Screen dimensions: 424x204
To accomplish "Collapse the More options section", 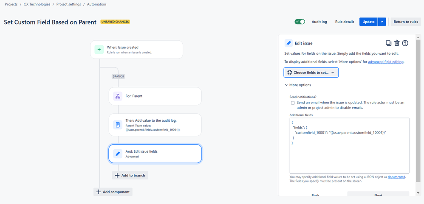I will click(x=298, y=85).
